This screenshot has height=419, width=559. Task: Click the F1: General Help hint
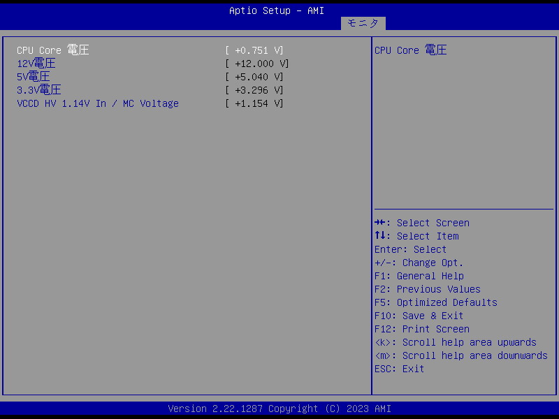click(x=419, y=276)
